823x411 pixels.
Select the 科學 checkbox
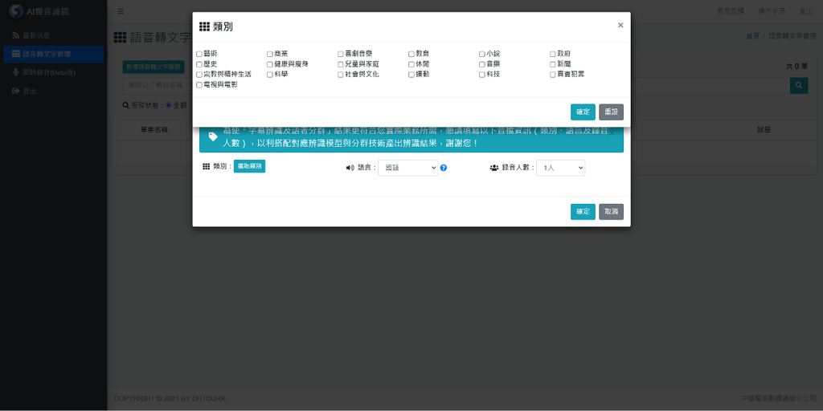click(x=270, y=75)
